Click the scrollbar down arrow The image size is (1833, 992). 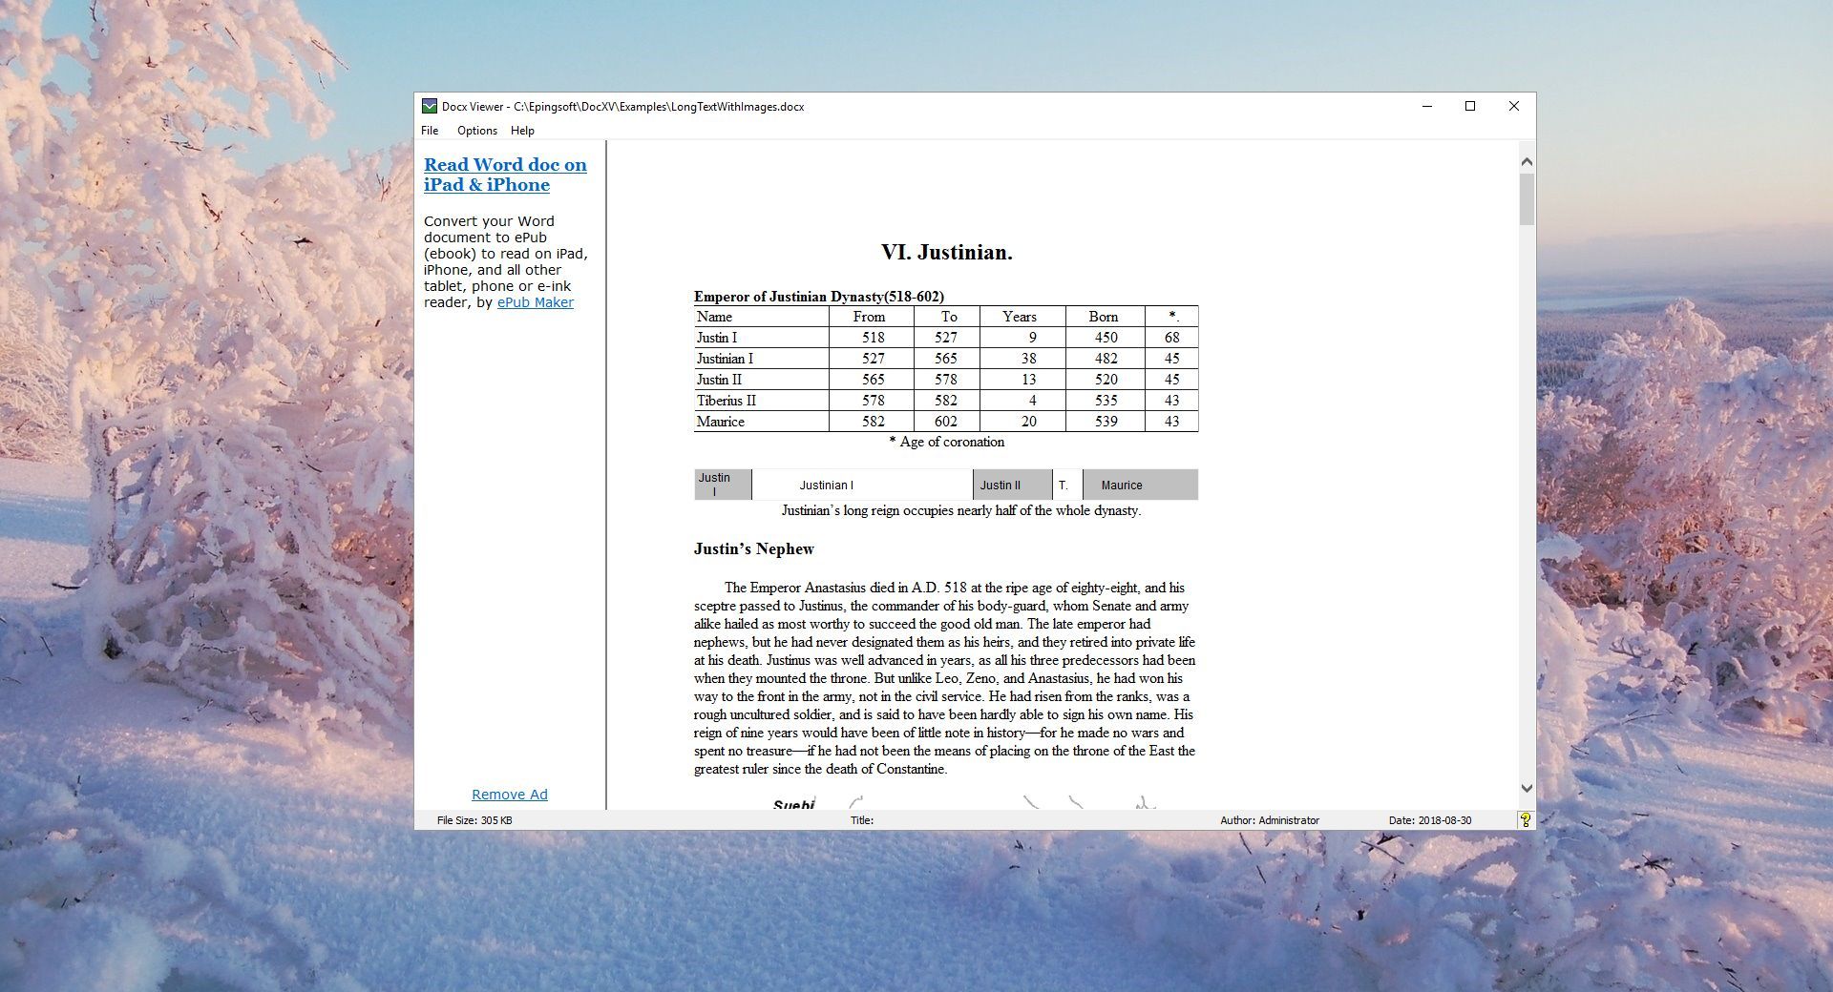[x=1527, y=788]
